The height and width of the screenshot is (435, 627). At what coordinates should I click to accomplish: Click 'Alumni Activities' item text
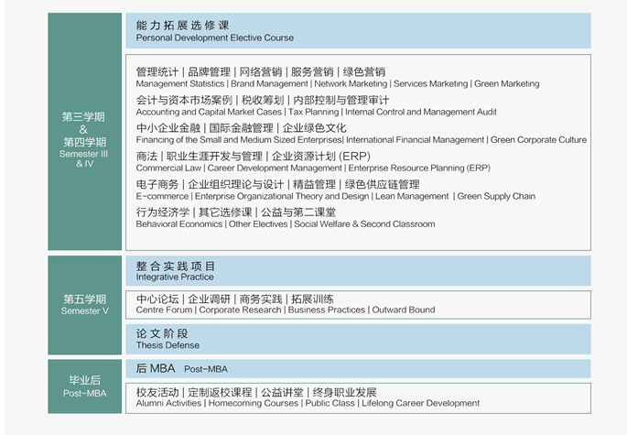[x=168, y=403]
